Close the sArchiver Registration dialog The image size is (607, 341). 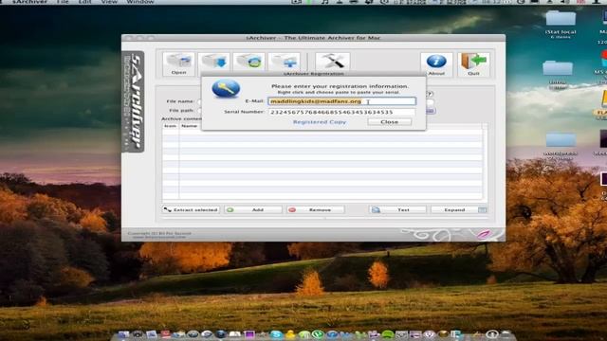coord(390,122)
